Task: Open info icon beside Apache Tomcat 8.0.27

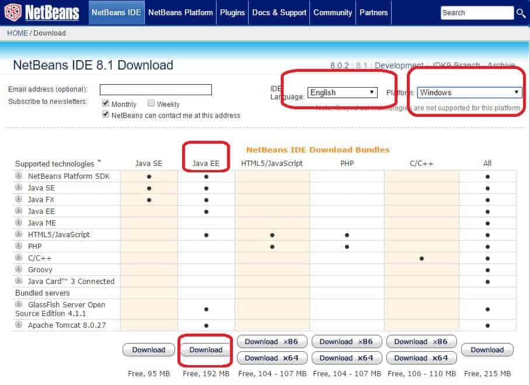Action: (19, 324)
